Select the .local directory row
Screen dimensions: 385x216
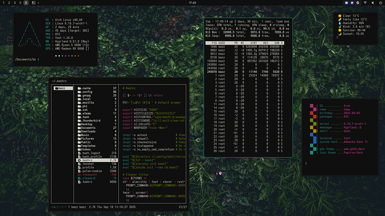tap(97, 99)
